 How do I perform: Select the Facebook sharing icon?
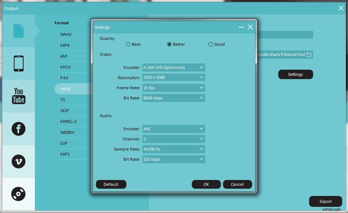[18, 129]
